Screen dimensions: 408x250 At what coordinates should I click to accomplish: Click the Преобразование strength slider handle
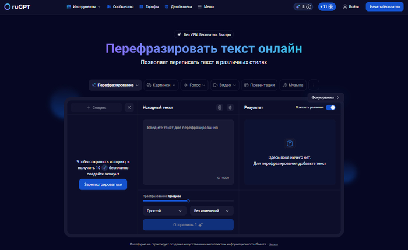tap(188, 200)
